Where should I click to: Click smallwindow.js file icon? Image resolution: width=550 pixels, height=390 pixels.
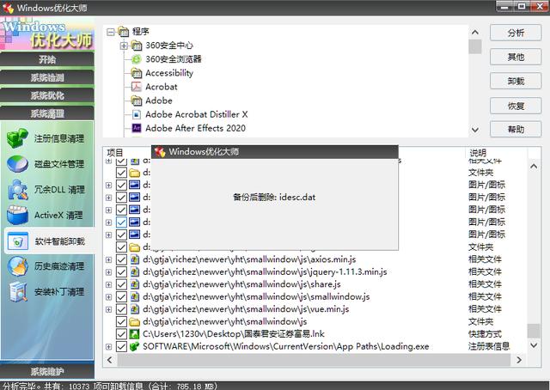point(135,296)
